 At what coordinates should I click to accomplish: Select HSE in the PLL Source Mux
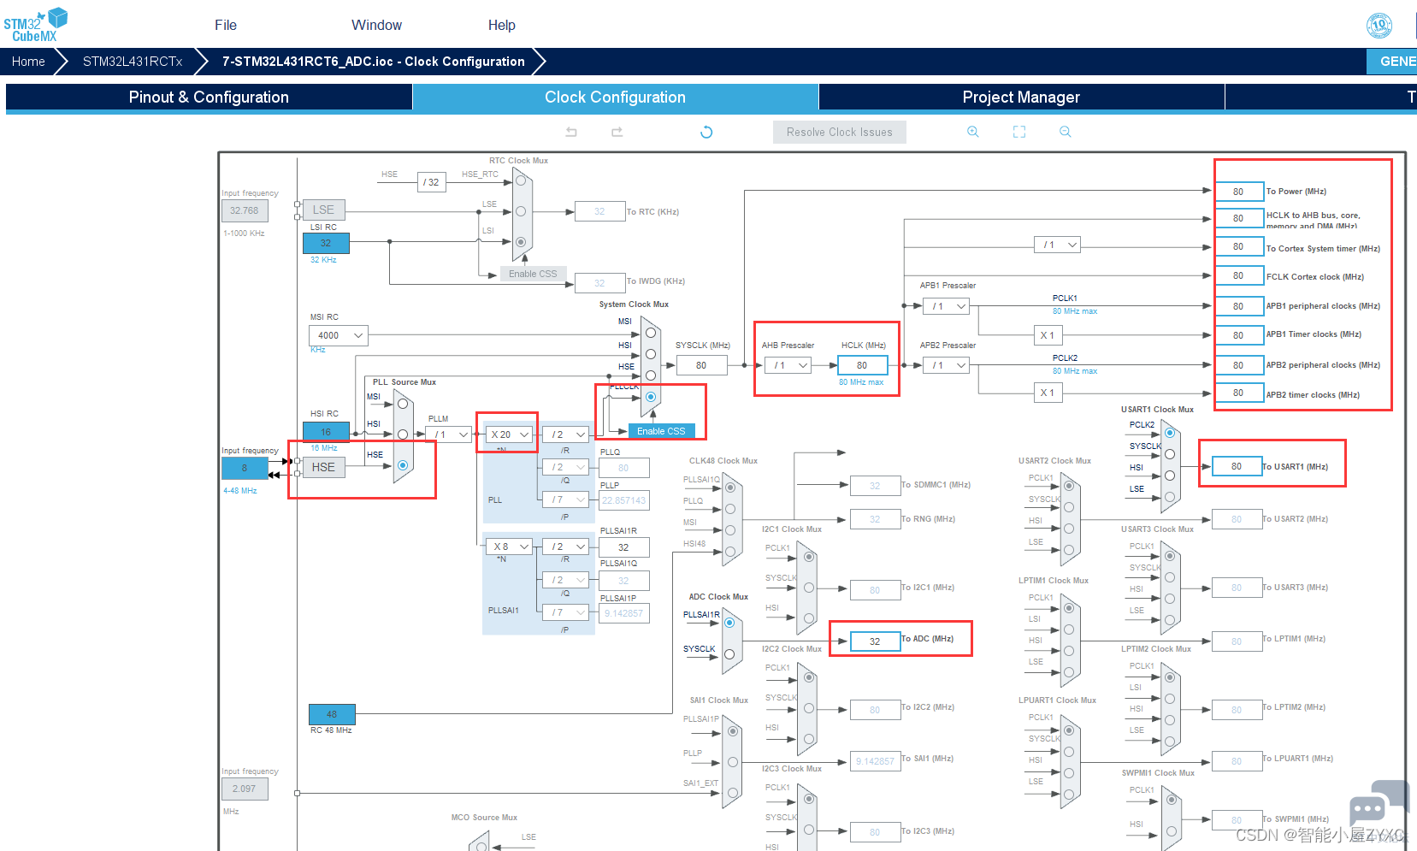pyautogui.click(x=403, y=465)
